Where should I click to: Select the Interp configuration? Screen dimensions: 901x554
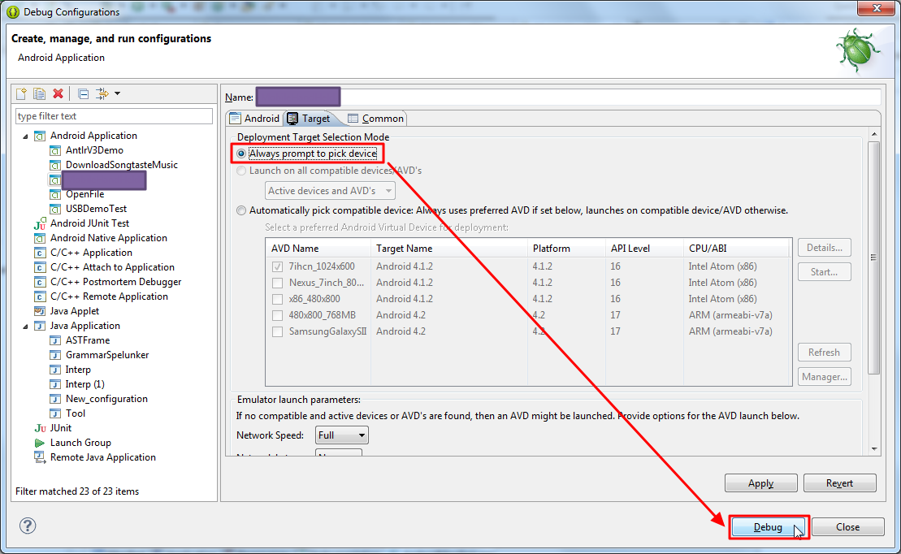pos(77,370)
